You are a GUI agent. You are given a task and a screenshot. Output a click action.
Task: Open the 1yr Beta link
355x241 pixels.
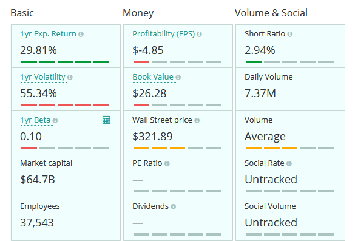tap(35, 120)
